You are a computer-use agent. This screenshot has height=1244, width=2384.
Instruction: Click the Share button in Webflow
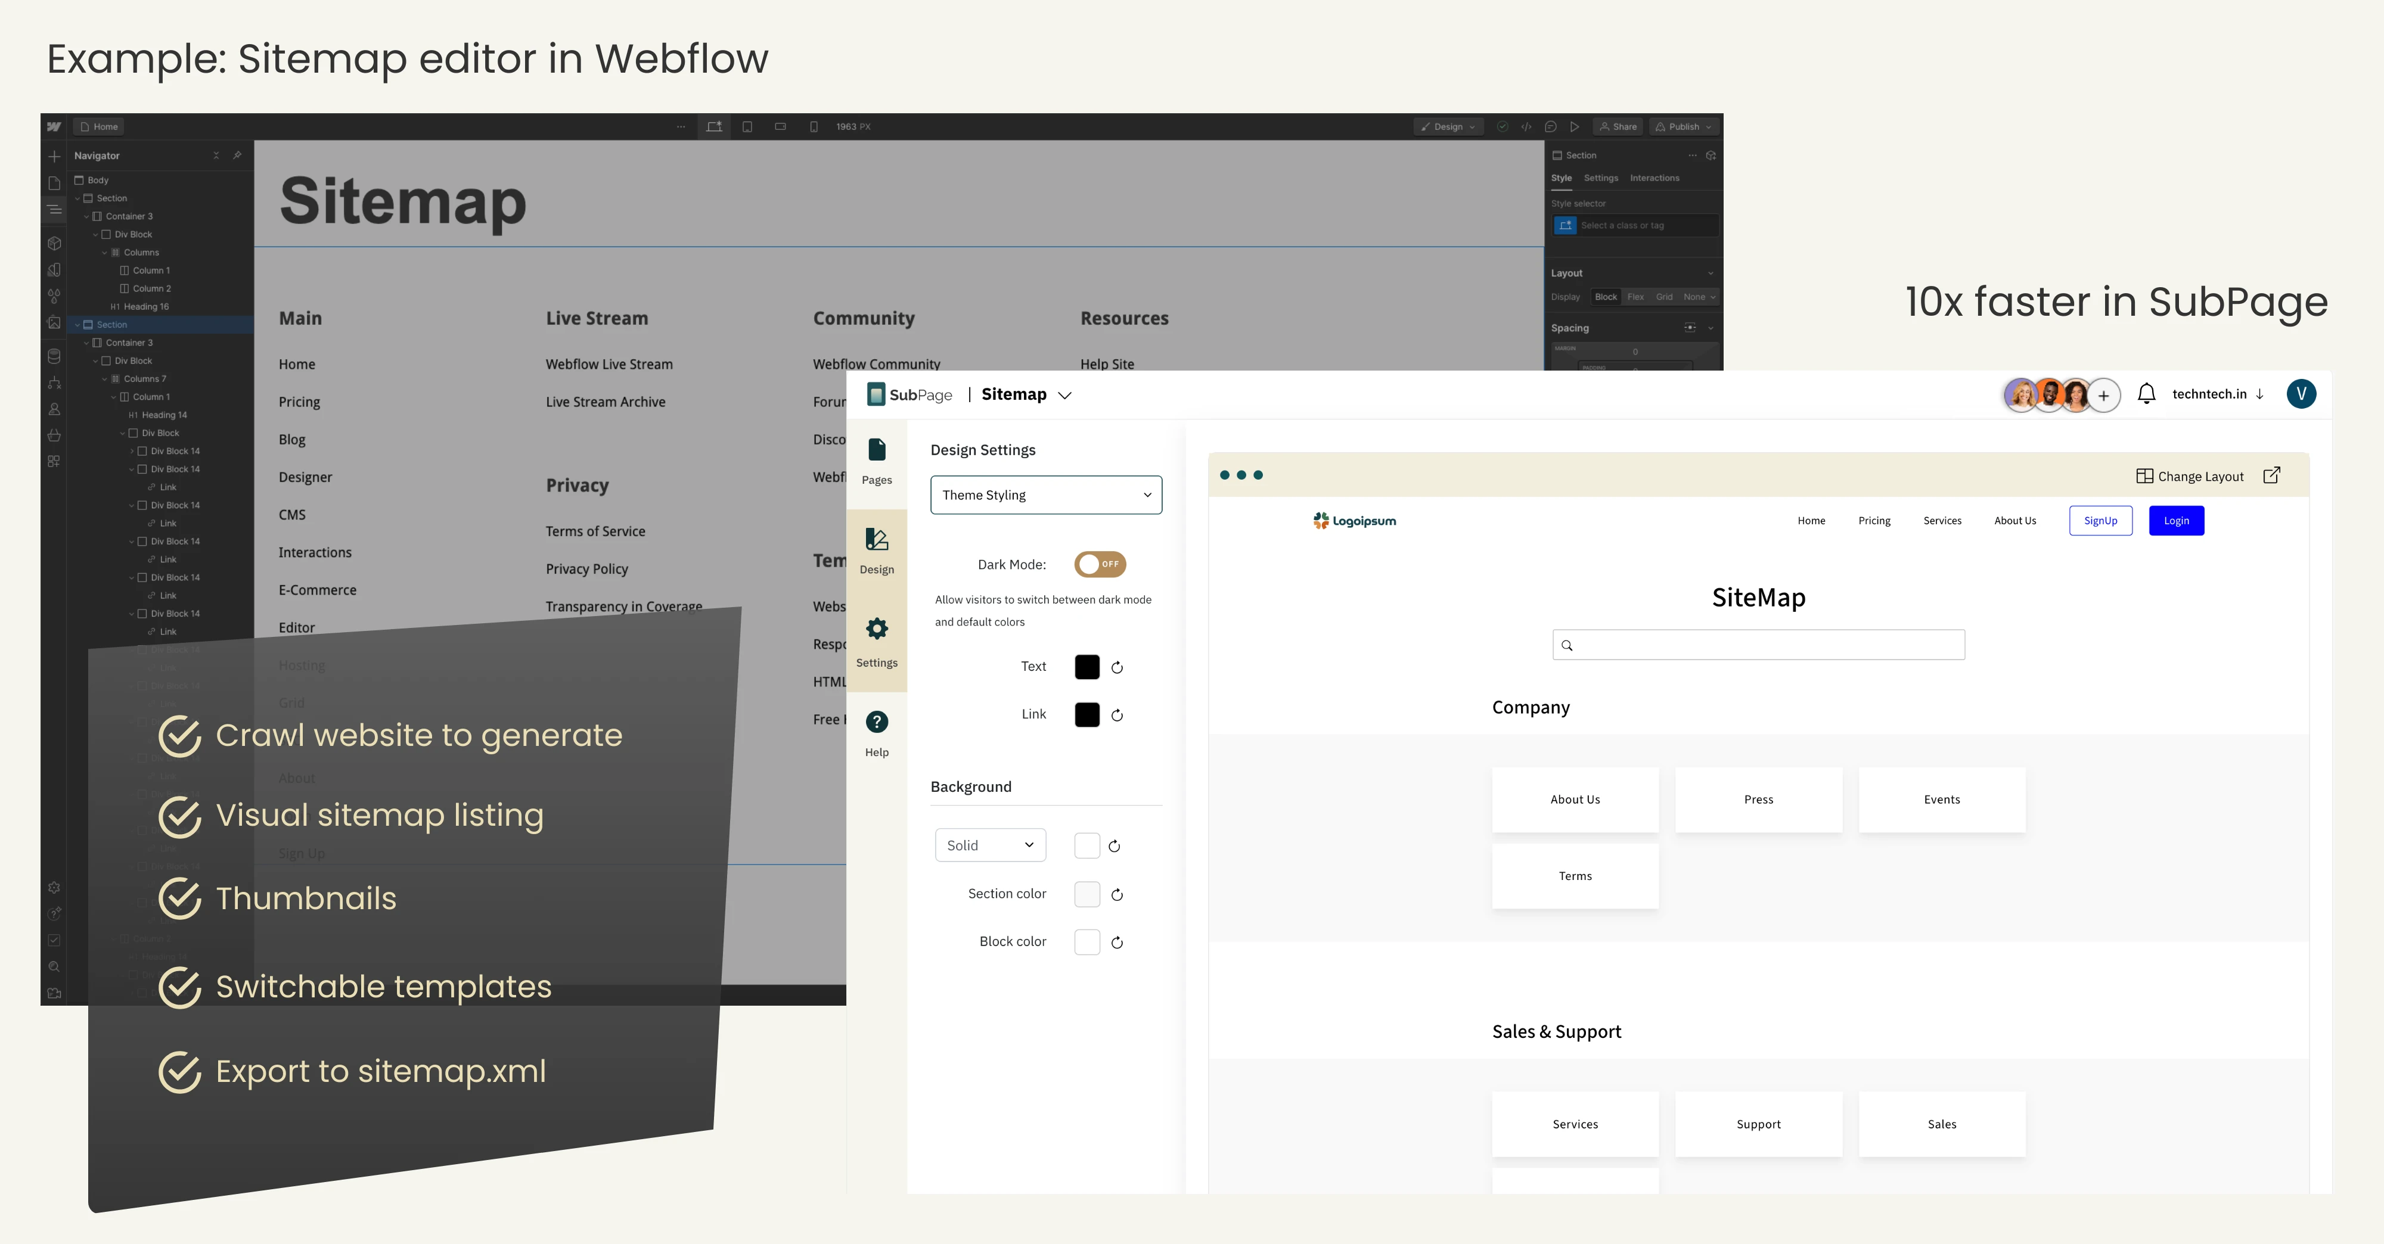point(1618,127)
